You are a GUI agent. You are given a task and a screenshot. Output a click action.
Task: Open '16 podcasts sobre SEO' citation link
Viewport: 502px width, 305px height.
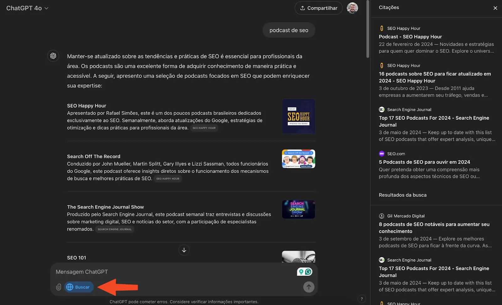click(x=435, y=77)
